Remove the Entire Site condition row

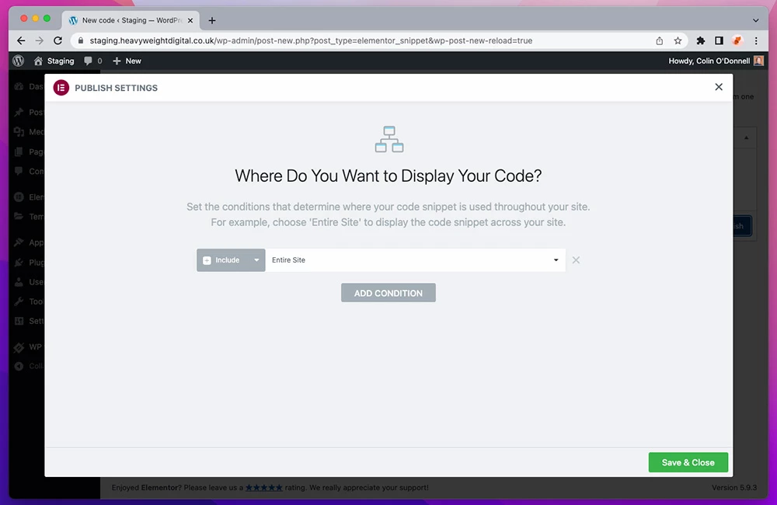(576, 260)
